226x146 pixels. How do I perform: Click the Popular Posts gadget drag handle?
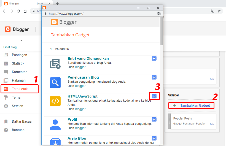pos(169,121)
